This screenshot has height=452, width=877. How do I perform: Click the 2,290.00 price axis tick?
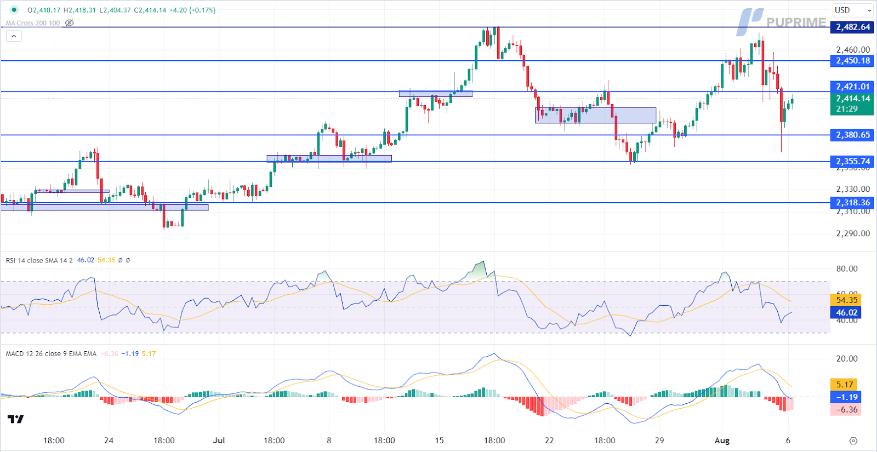point(853,233)
